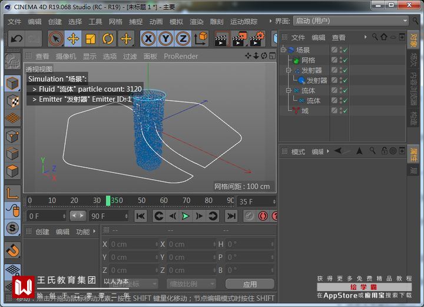Render the active view clapperboard

(x=221, y=39)
